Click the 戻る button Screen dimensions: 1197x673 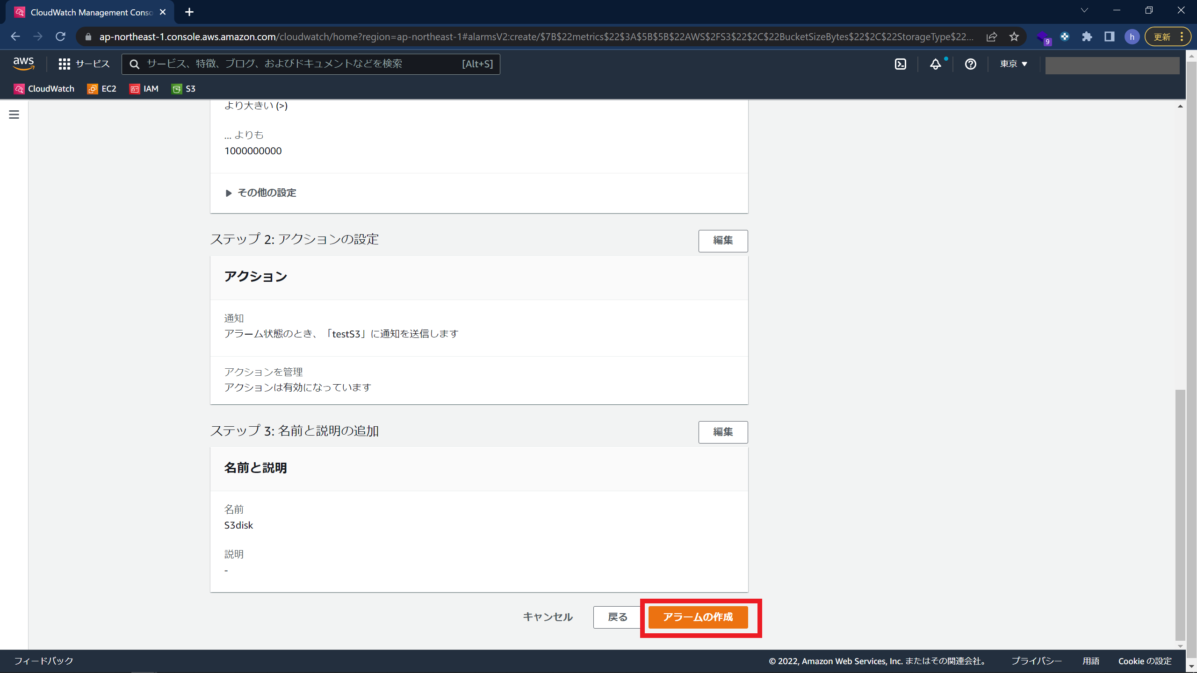click(x=617, y=617)
